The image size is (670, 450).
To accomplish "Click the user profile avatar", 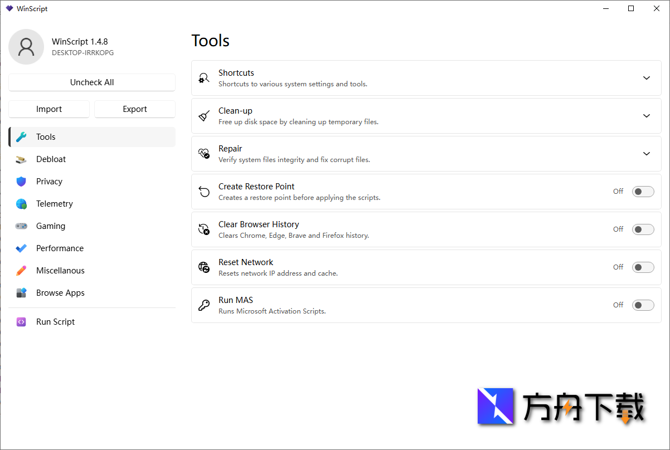I will [x=26, y=47].
